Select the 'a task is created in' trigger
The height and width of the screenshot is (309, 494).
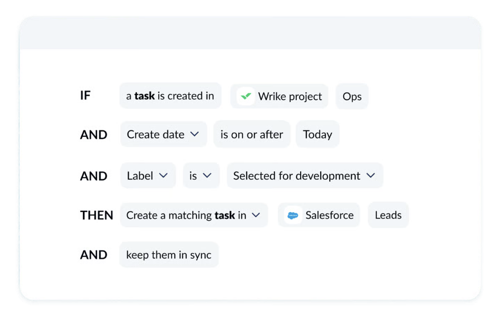(170, 95)
